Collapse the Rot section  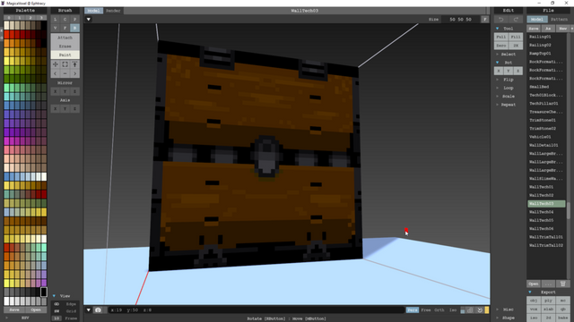coord(497,63)
